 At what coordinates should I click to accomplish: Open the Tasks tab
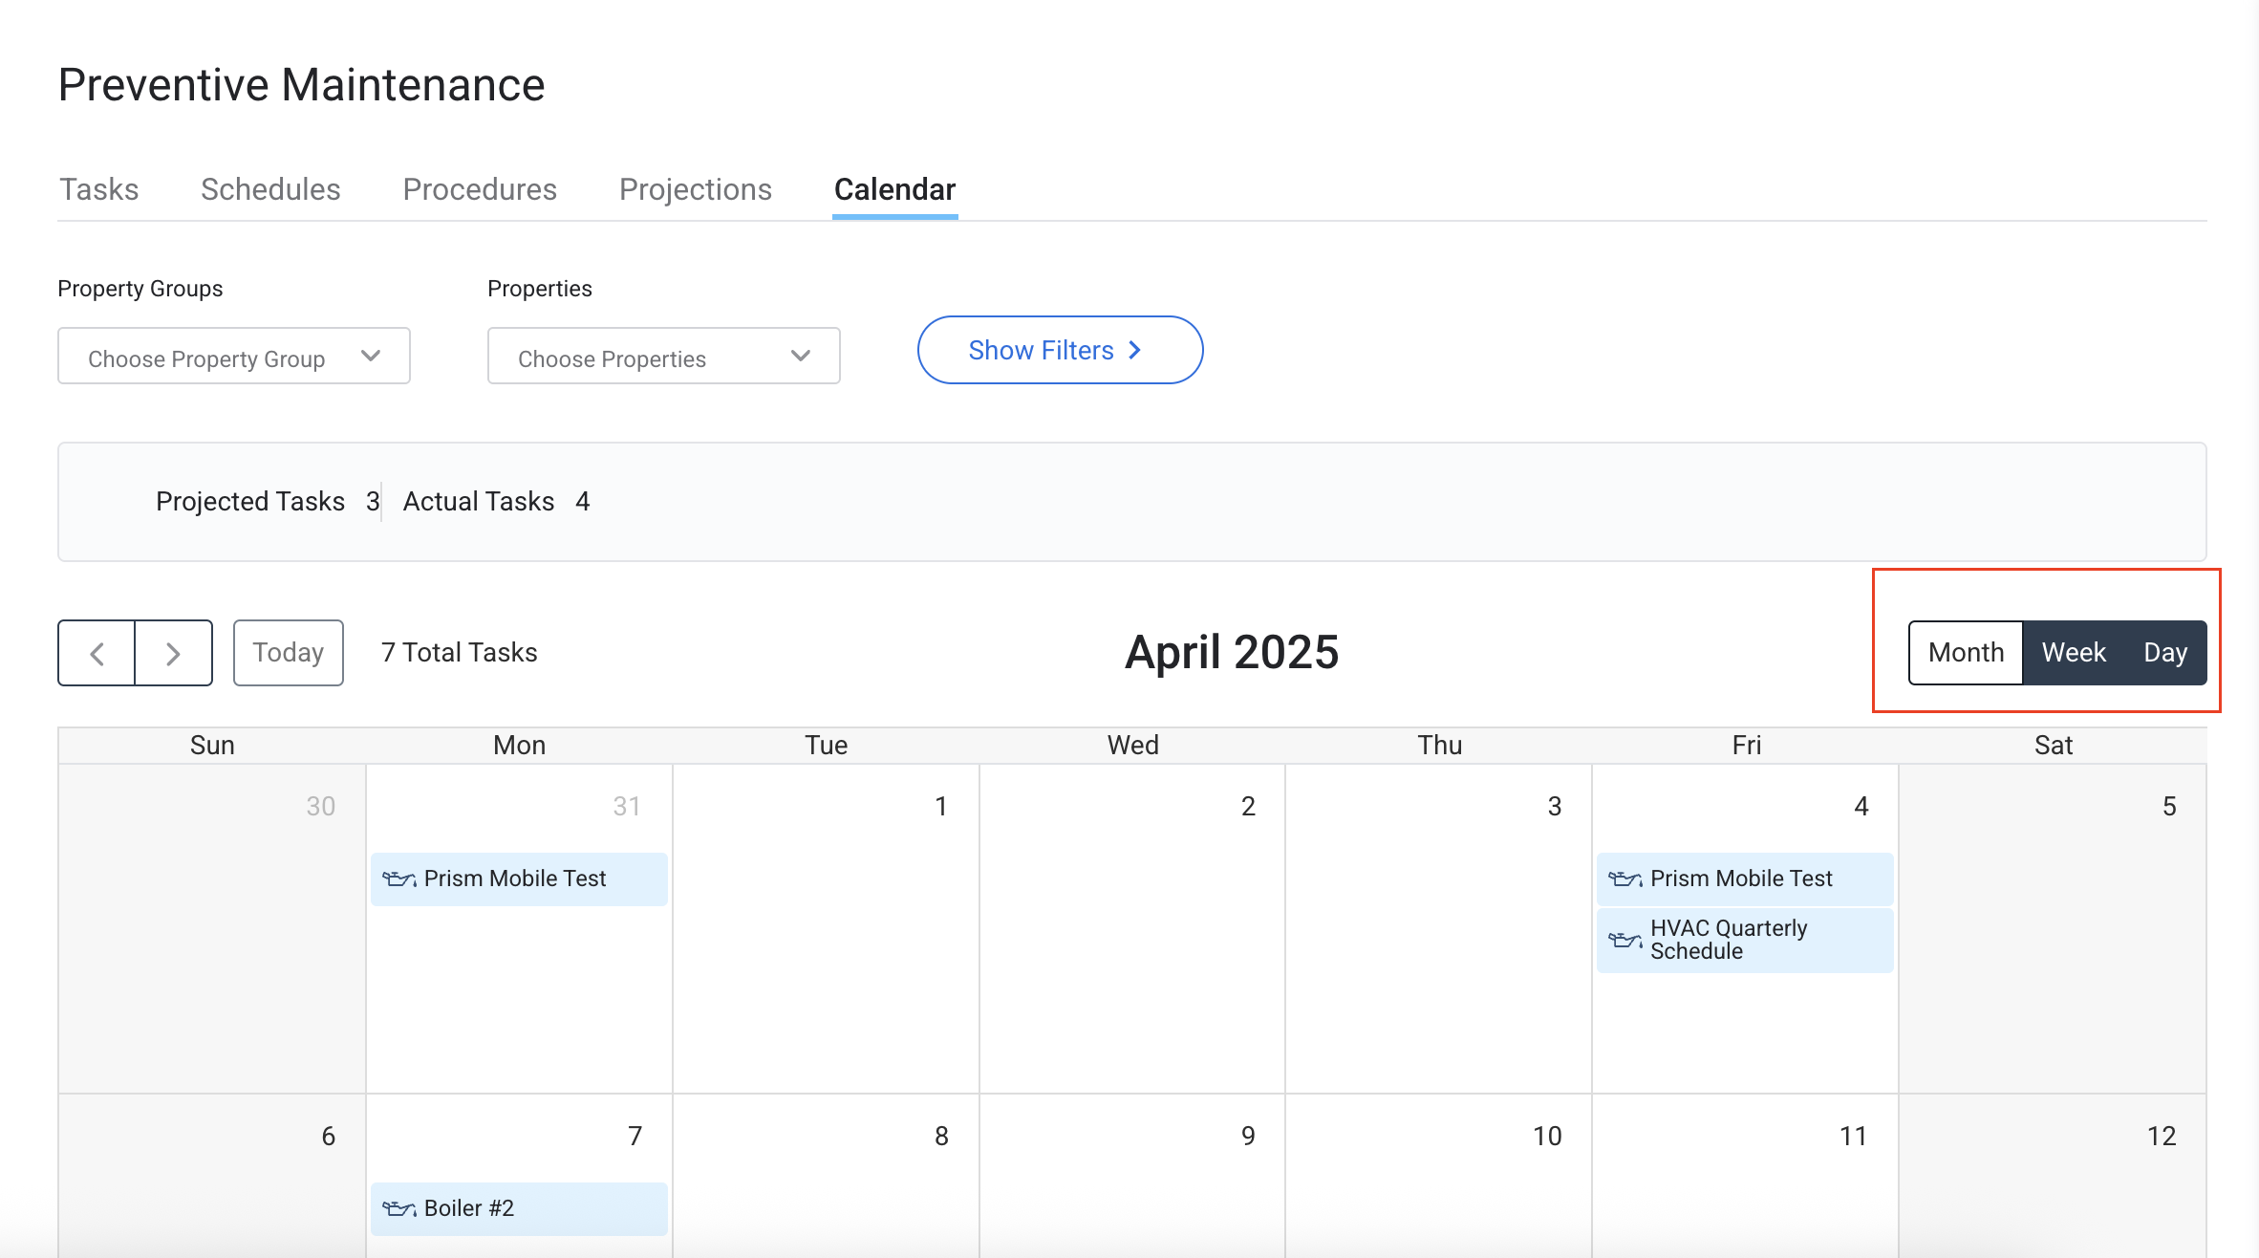99,189
